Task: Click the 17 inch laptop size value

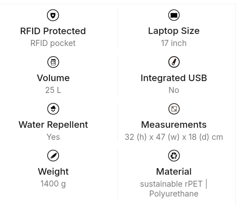Action: coord(174,43)
